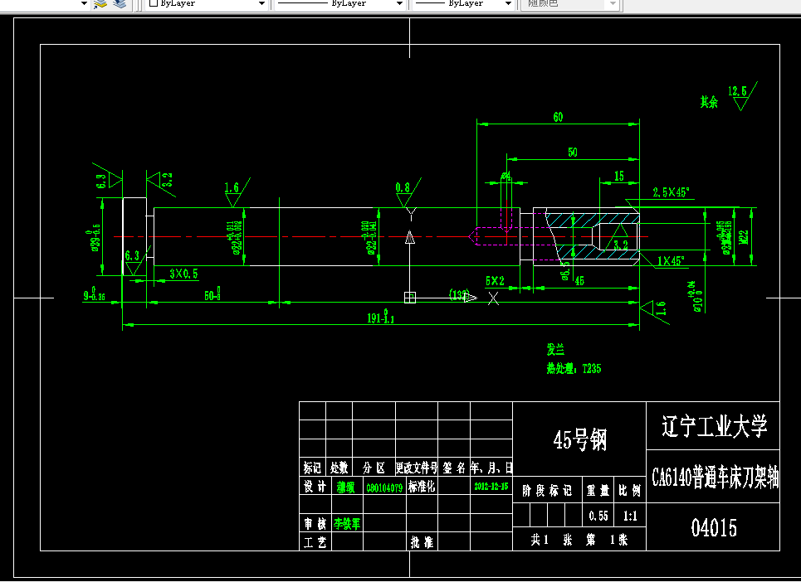Select the '其余' roughness note
This screenshot has width=801, height=582.
[x=709, y=102]
